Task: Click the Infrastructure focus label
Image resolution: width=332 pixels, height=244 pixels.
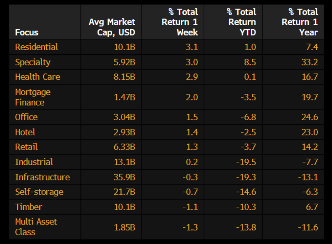Action: (43, 177)
